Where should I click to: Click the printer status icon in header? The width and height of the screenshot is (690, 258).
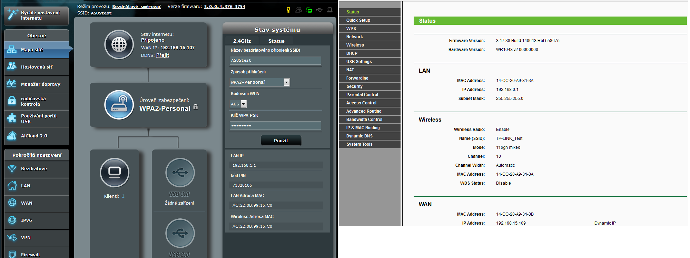click(330, 10)
